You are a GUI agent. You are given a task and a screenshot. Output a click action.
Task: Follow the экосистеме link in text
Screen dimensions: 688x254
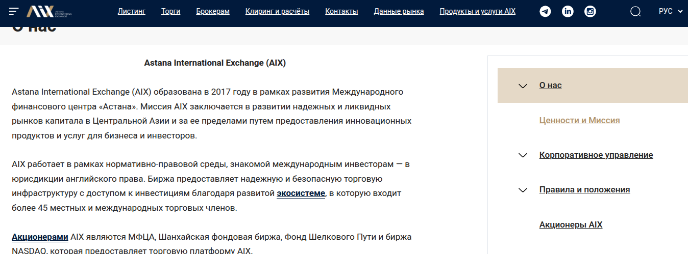(301, 193)
